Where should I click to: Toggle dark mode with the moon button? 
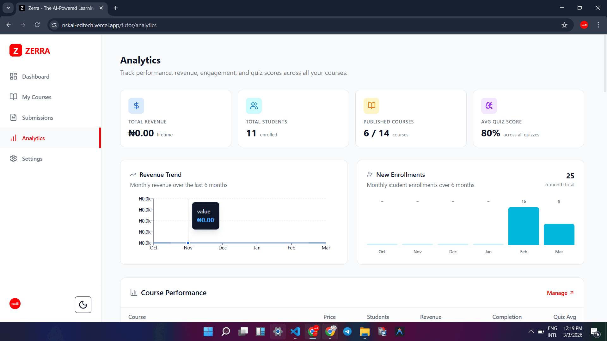click(x=83, y=304)
